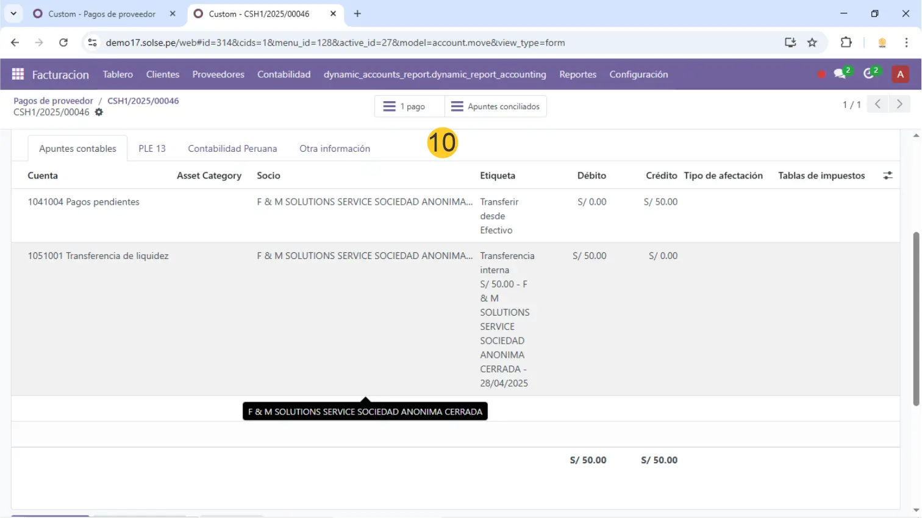Click the scrollbar down arrow
This screenshot has height=518, width=922.
point(916,511)
